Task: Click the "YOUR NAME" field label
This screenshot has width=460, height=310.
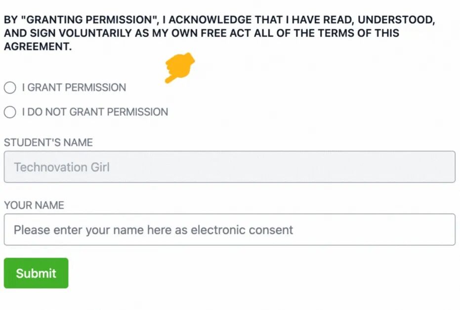Action: [34, 205]
